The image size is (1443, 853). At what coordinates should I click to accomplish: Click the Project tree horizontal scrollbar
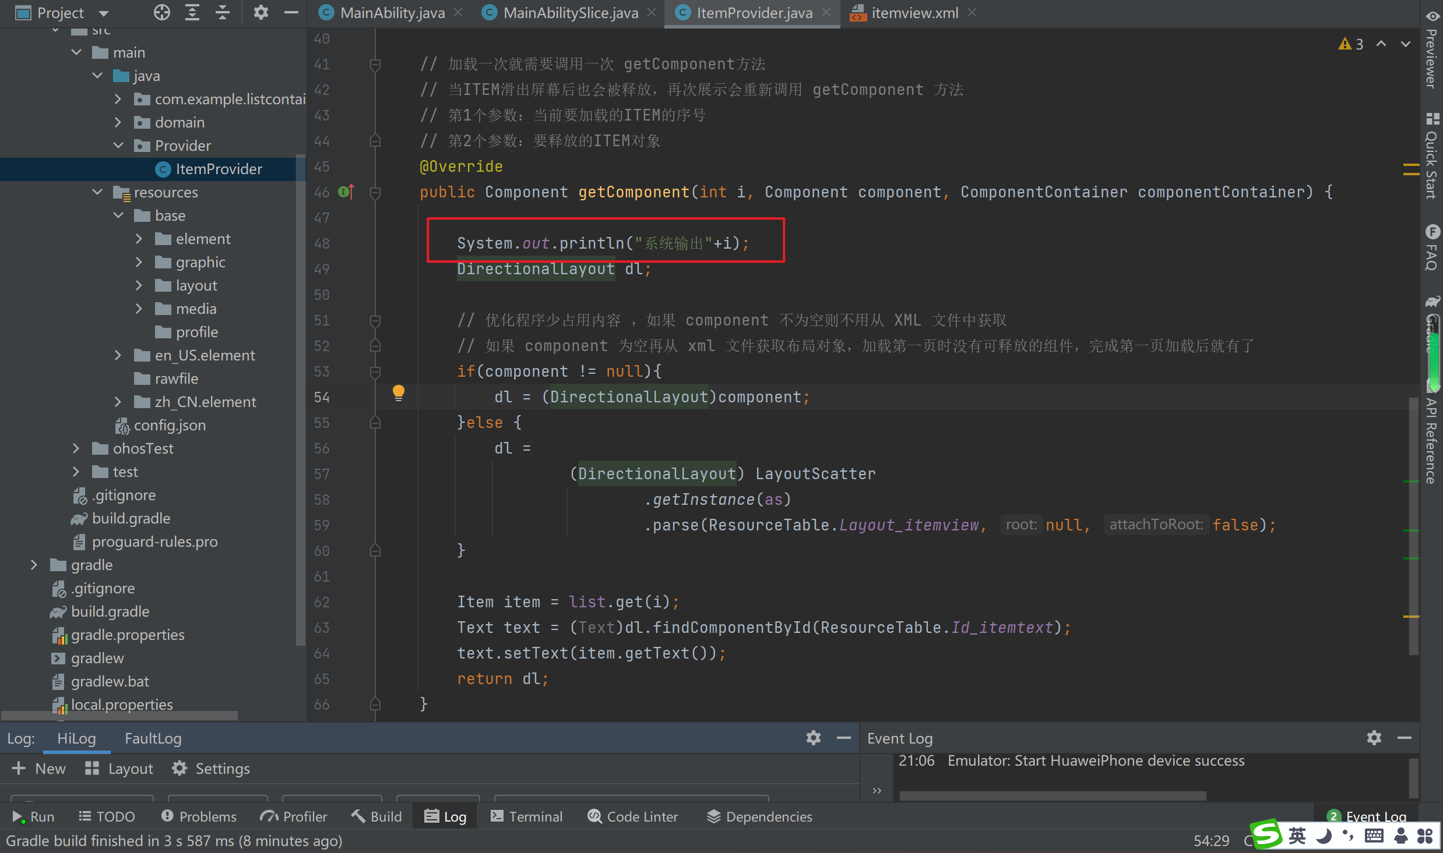click(119, 715)
